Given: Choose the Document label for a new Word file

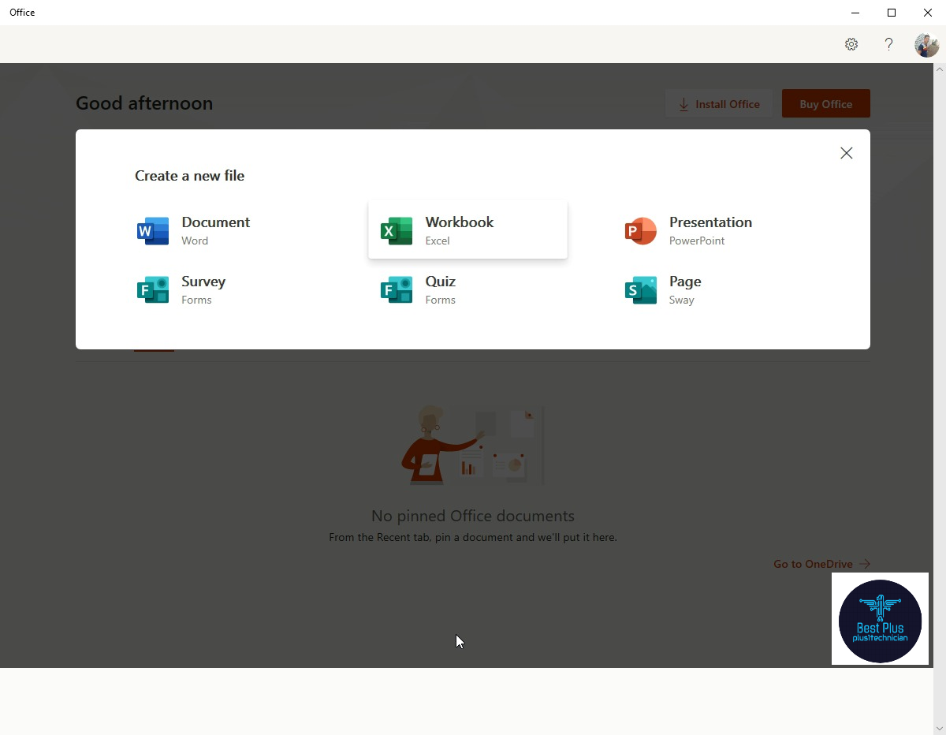Looking at the screenshot, I should point(215,222).
